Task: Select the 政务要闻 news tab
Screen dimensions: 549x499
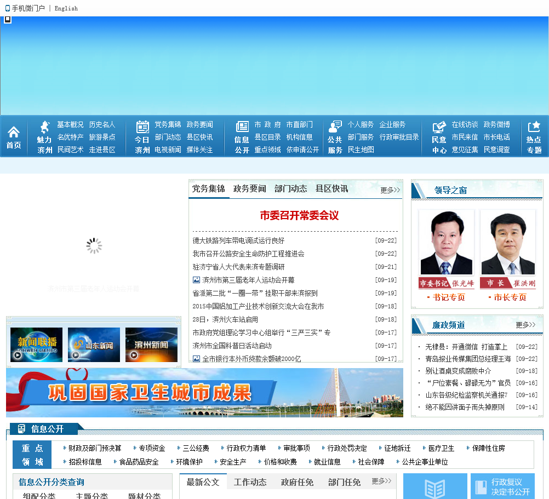Action: coord(250,189)
